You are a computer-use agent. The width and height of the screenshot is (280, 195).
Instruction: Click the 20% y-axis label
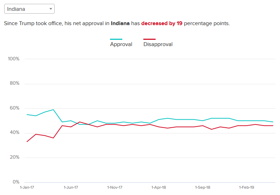coord(14,157)
